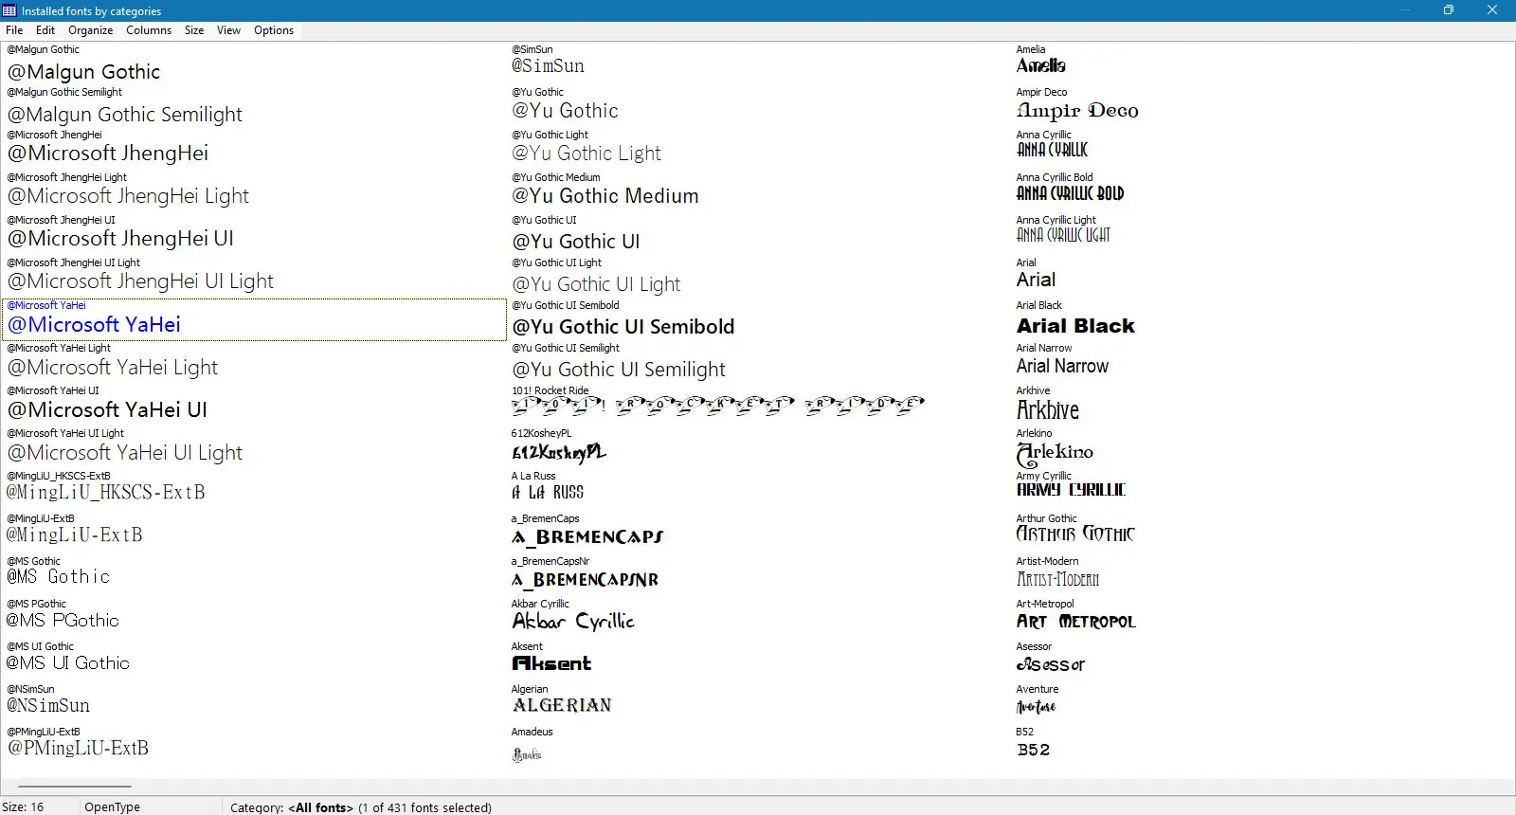Select the @PMingLiU-ExtB font sample
The height and width of the screenshot is (815, 1516).
click(x=78, y=749)
